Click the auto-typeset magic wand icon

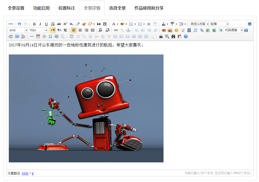(90, 24)
